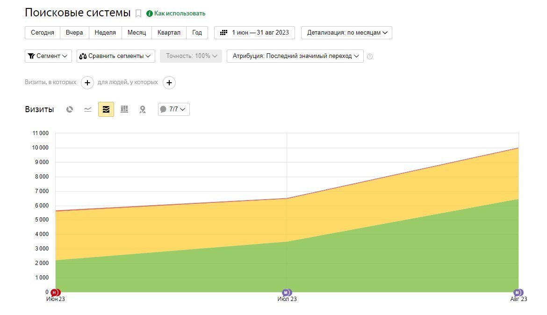Select the stacked area chart icon
The width and height of the screenshot is (547, 315).
pos(106,109)
